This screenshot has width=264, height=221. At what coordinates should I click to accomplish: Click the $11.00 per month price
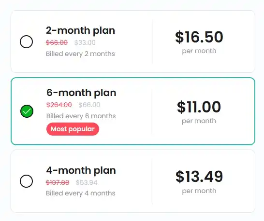point(199,107)
